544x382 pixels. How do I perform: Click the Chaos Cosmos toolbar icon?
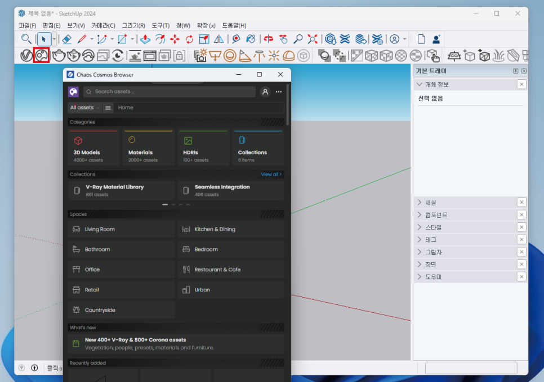pos(41,56)
